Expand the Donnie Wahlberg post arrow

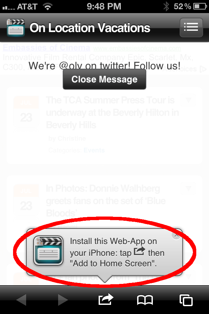188,188
